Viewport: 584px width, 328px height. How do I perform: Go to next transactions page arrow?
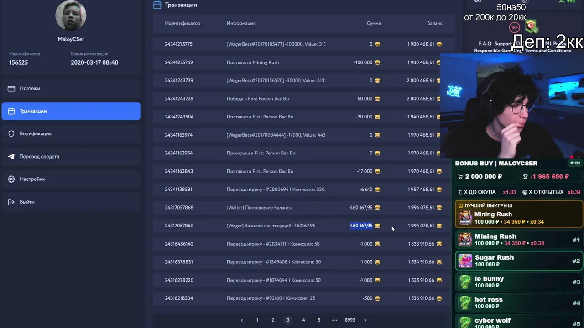(365, 320)
